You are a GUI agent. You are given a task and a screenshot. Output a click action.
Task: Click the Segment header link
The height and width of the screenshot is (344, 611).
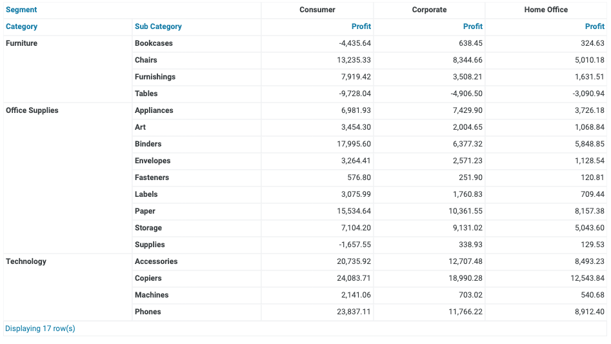tap(21, 10)
